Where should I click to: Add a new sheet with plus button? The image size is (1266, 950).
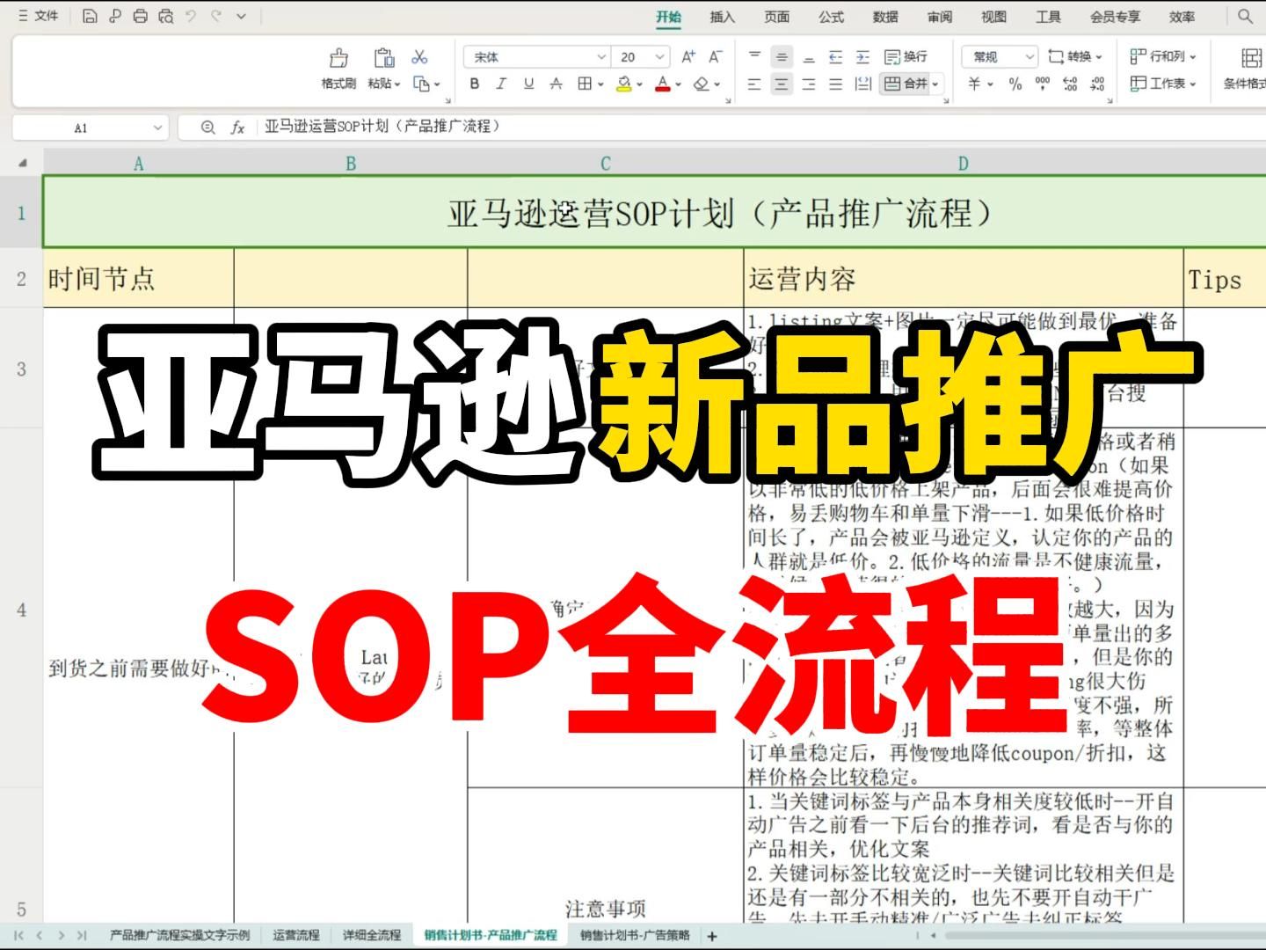tap(712, 936)
